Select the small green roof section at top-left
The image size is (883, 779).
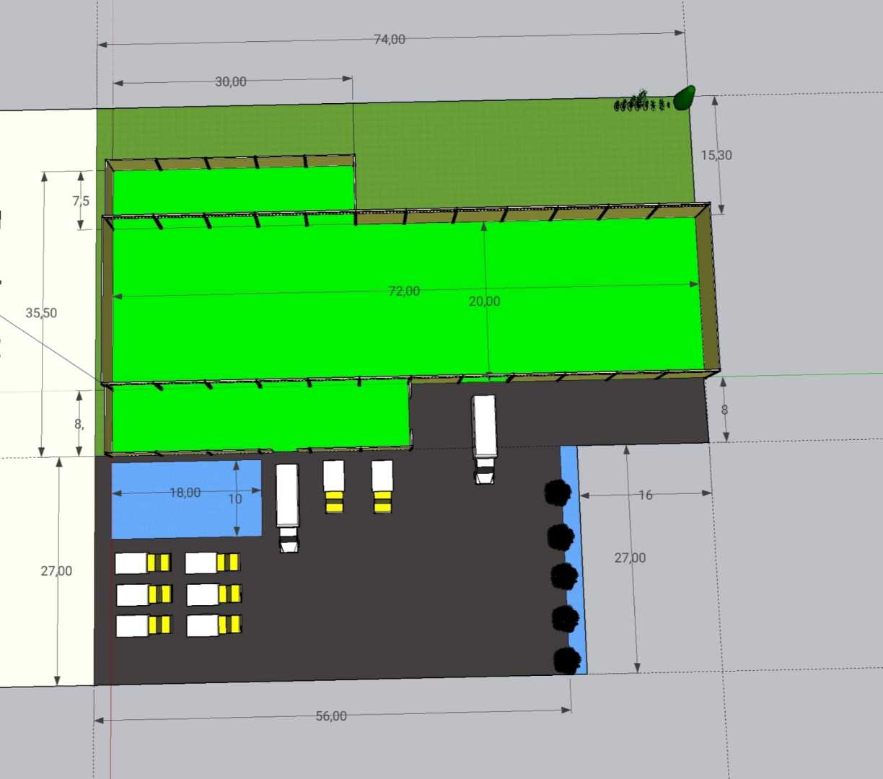pos(231,190)
